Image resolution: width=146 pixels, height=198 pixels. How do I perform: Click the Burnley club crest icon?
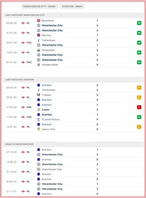coord(39,35)
